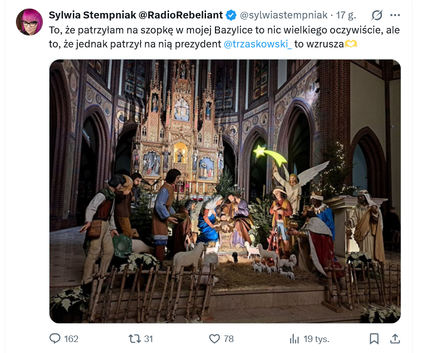Share the post with the share icon

pyautogui.click(x=394, y=339)
